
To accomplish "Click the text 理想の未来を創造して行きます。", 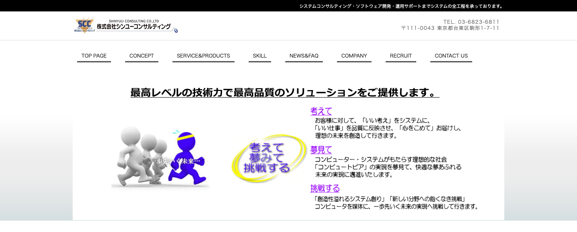I will tap(356, 136).
